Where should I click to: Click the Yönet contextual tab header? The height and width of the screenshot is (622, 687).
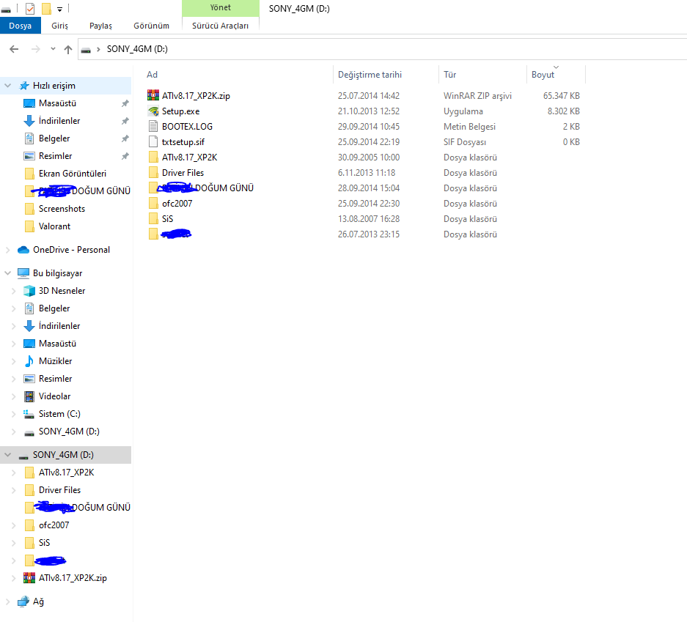point(221,8)
